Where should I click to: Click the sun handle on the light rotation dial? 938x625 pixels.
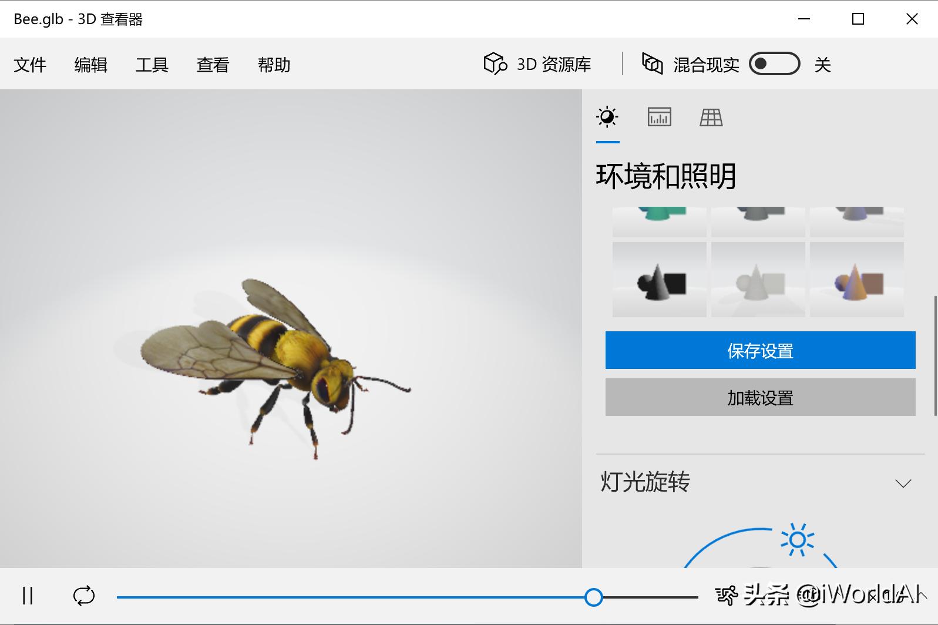[x=797, y=539]
